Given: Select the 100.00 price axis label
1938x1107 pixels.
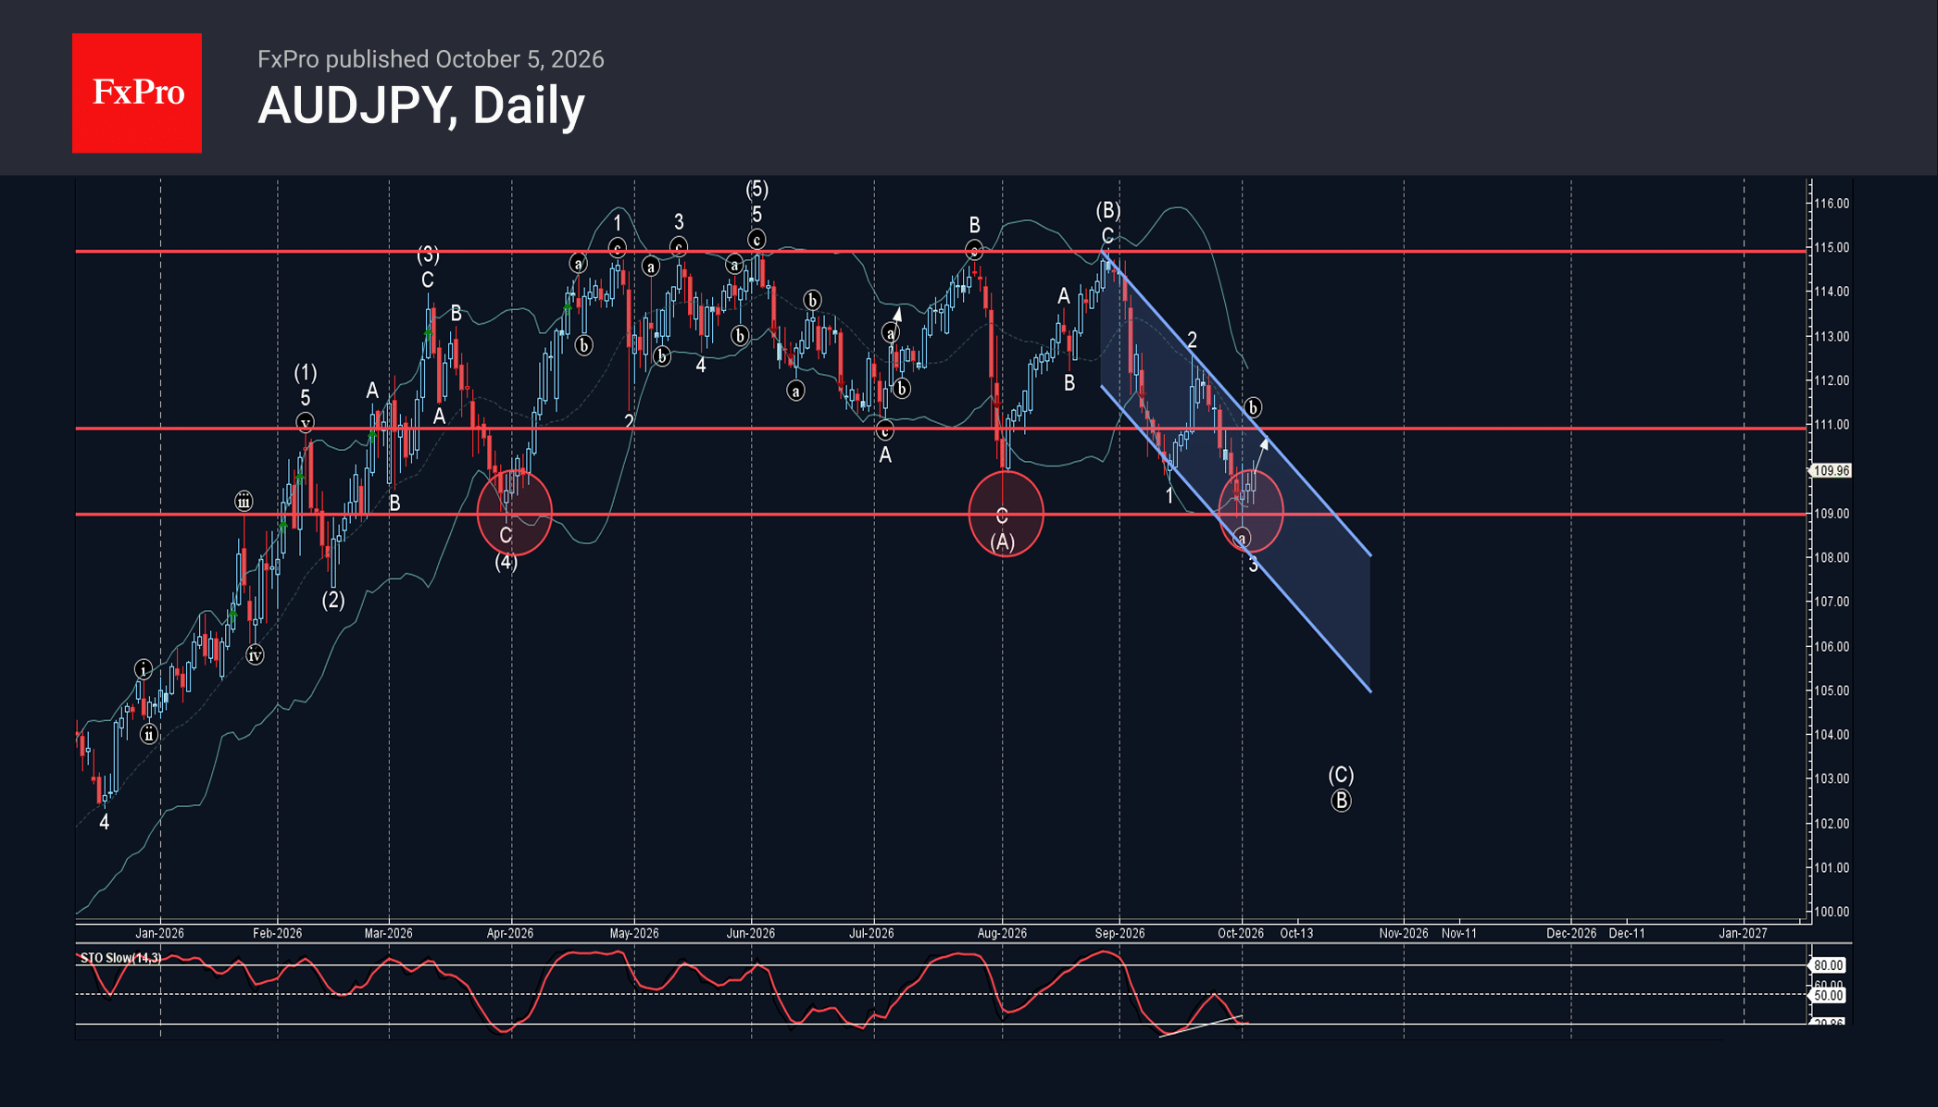Looking at the screenshot, I should (x=1831, y=912).
